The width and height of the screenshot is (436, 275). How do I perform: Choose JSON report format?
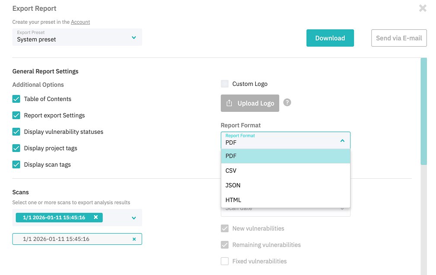pyautogui.click(x=285, y=185)
